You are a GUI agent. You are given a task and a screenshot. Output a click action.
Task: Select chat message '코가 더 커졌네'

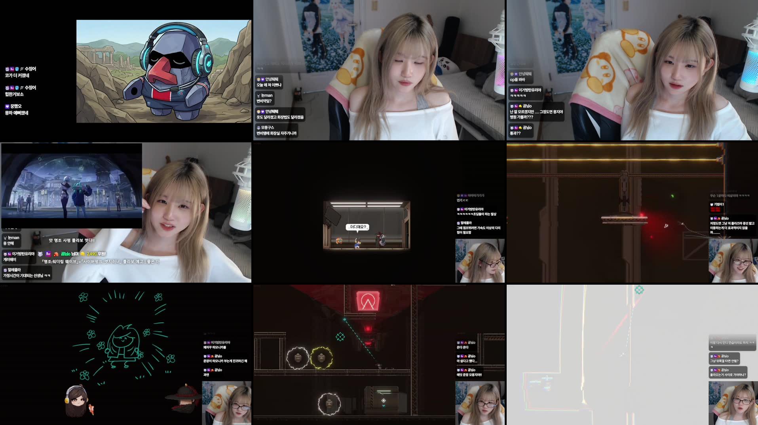pyautogui.click(x=17, y=76)
